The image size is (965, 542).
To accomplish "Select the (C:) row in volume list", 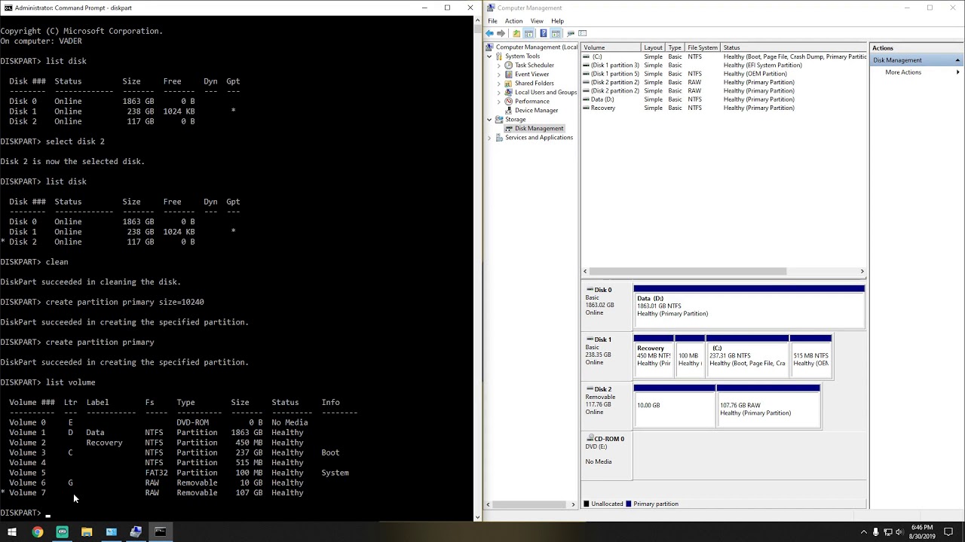I will point(724,56).
